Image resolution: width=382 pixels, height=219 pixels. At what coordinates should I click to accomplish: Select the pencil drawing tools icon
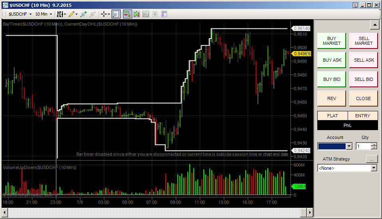click(73, 14)
